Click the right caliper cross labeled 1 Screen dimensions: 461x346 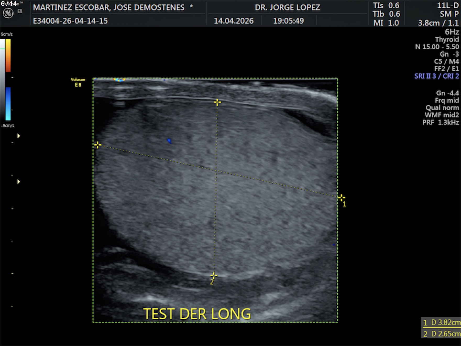click(x=341, y=198)
